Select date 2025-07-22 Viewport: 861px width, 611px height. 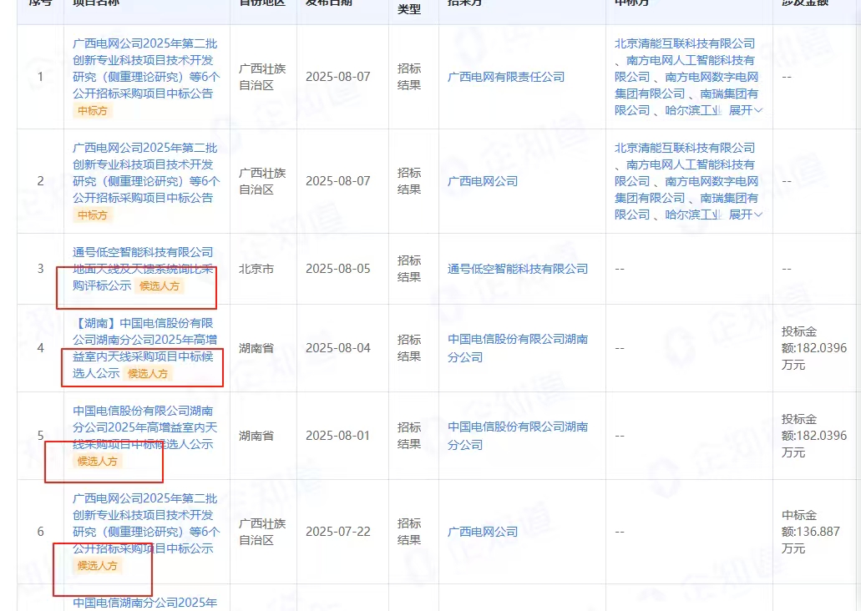[x=337, y=532]
